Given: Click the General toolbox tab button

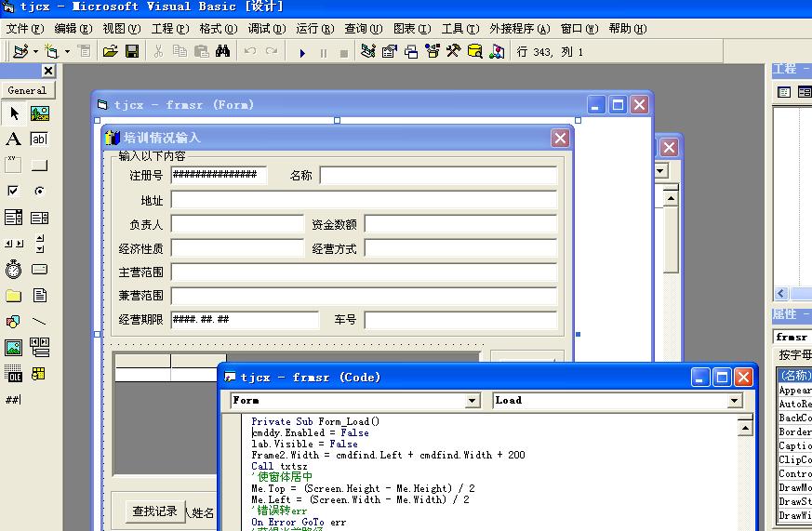Looking at the screenshot, I should click(27, 90).
